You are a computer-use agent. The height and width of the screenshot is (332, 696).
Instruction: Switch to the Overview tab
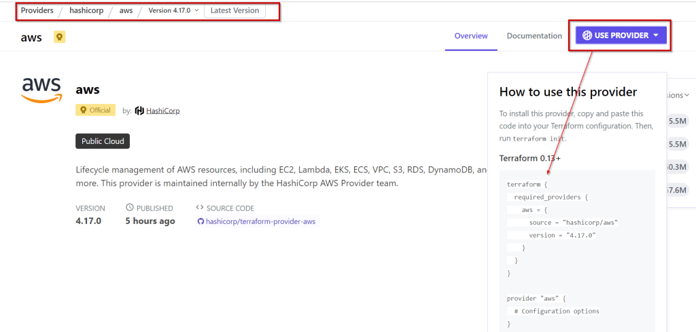pyautogui.click(x=471, y=36)
